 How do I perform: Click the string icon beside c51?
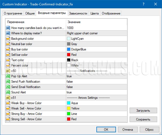[x=8, y=98]
